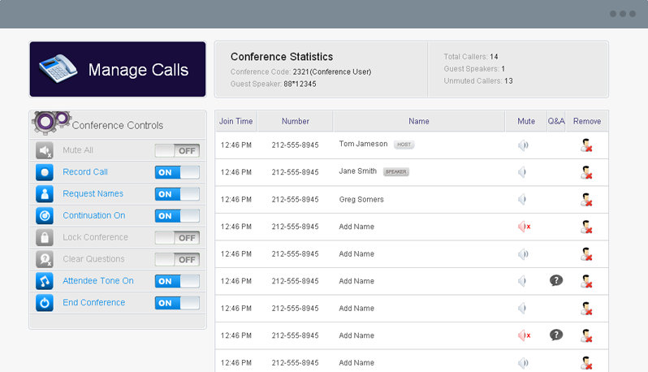Viewport: 648px width, 372px height.
Task: Remove the unmuted caller with a question
Action: click(x=586, y=281)
